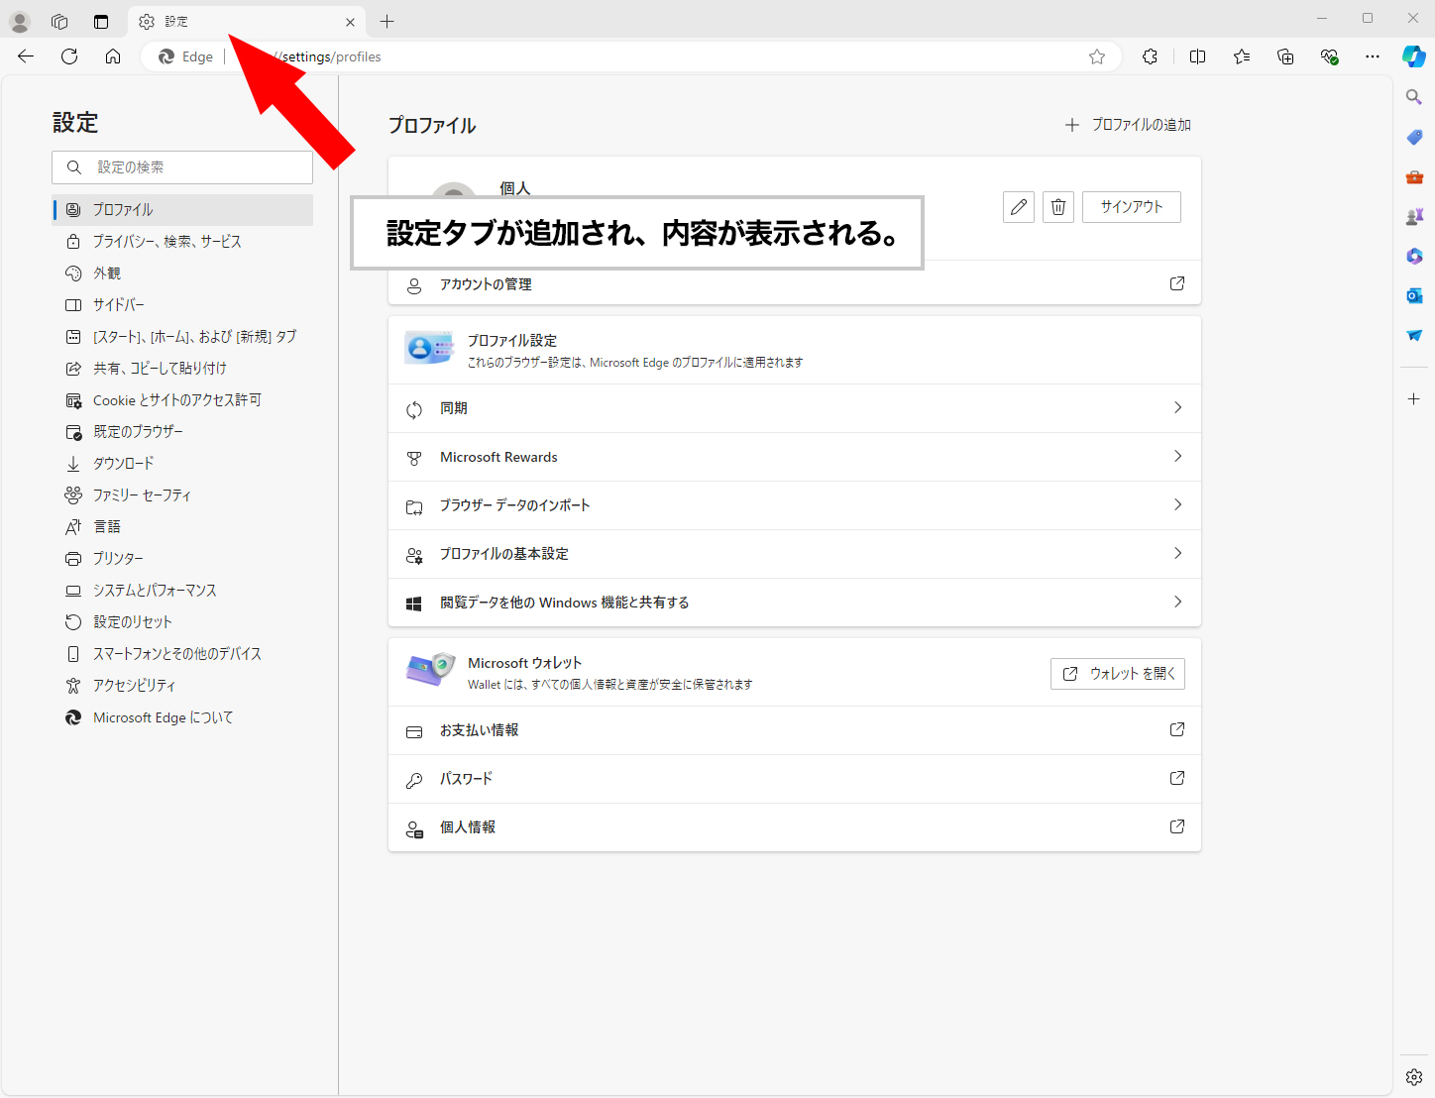Delete the profile with trash icon

click(1058, 207)
